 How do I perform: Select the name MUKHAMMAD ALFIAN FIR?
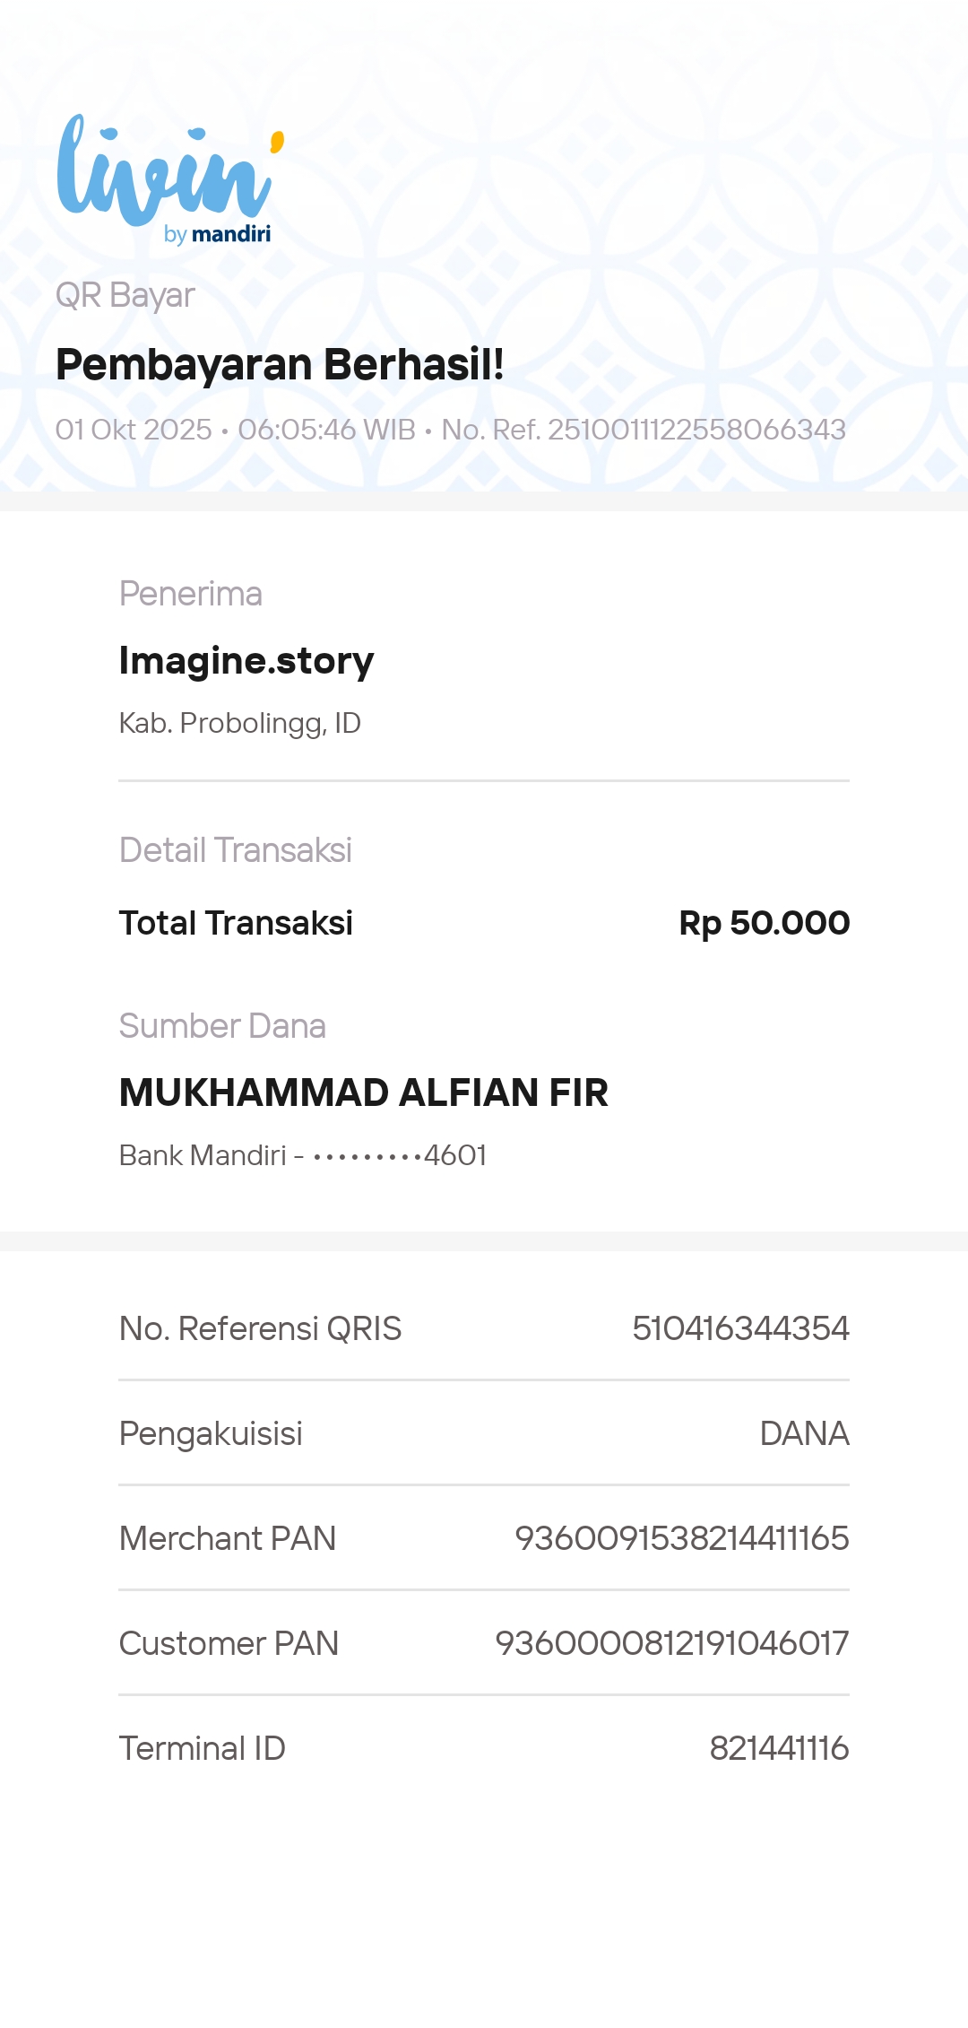363,1092
